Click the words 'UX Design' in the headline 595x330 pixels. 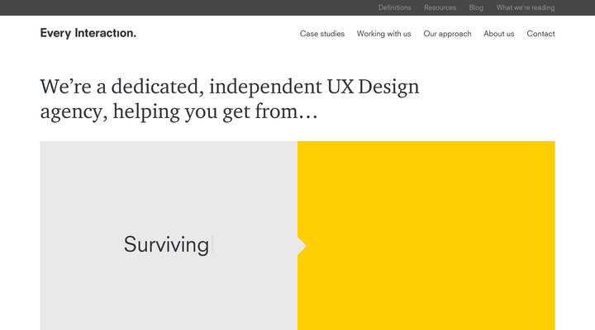point(378,87)
